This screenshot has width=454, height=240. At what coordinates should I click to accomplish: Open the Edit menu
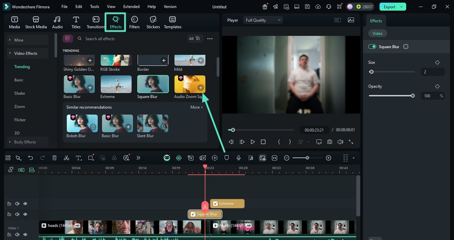[x=79, y=7]
